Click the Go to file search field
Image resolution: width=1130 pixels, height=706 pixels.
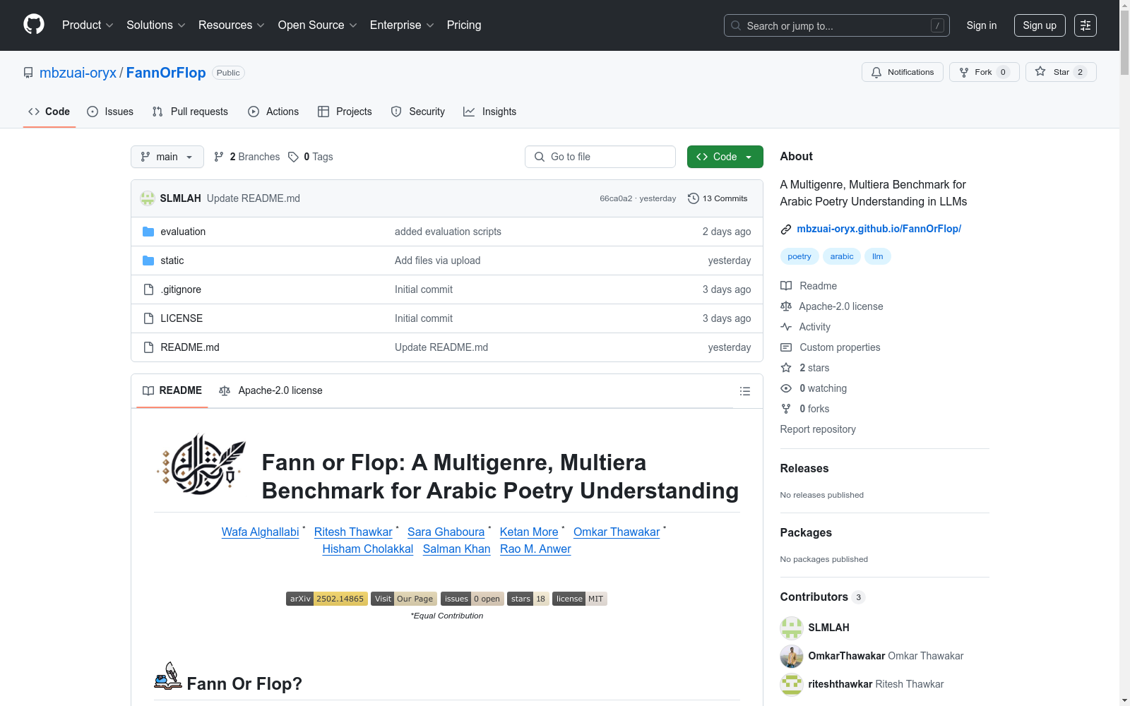pos(600,157)
